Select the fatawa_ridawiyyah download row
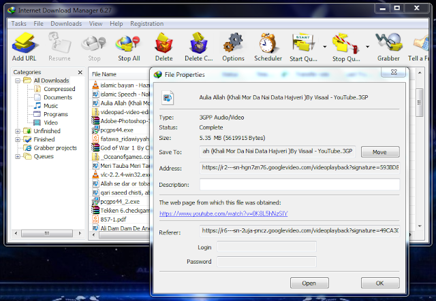 pos(121,139)
